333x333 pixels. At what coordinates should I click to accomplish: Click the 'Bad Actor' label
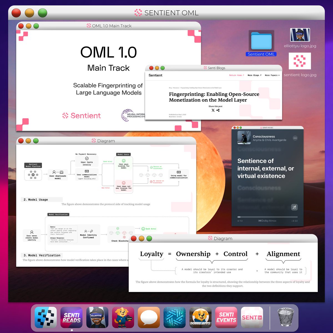(105, 188)
